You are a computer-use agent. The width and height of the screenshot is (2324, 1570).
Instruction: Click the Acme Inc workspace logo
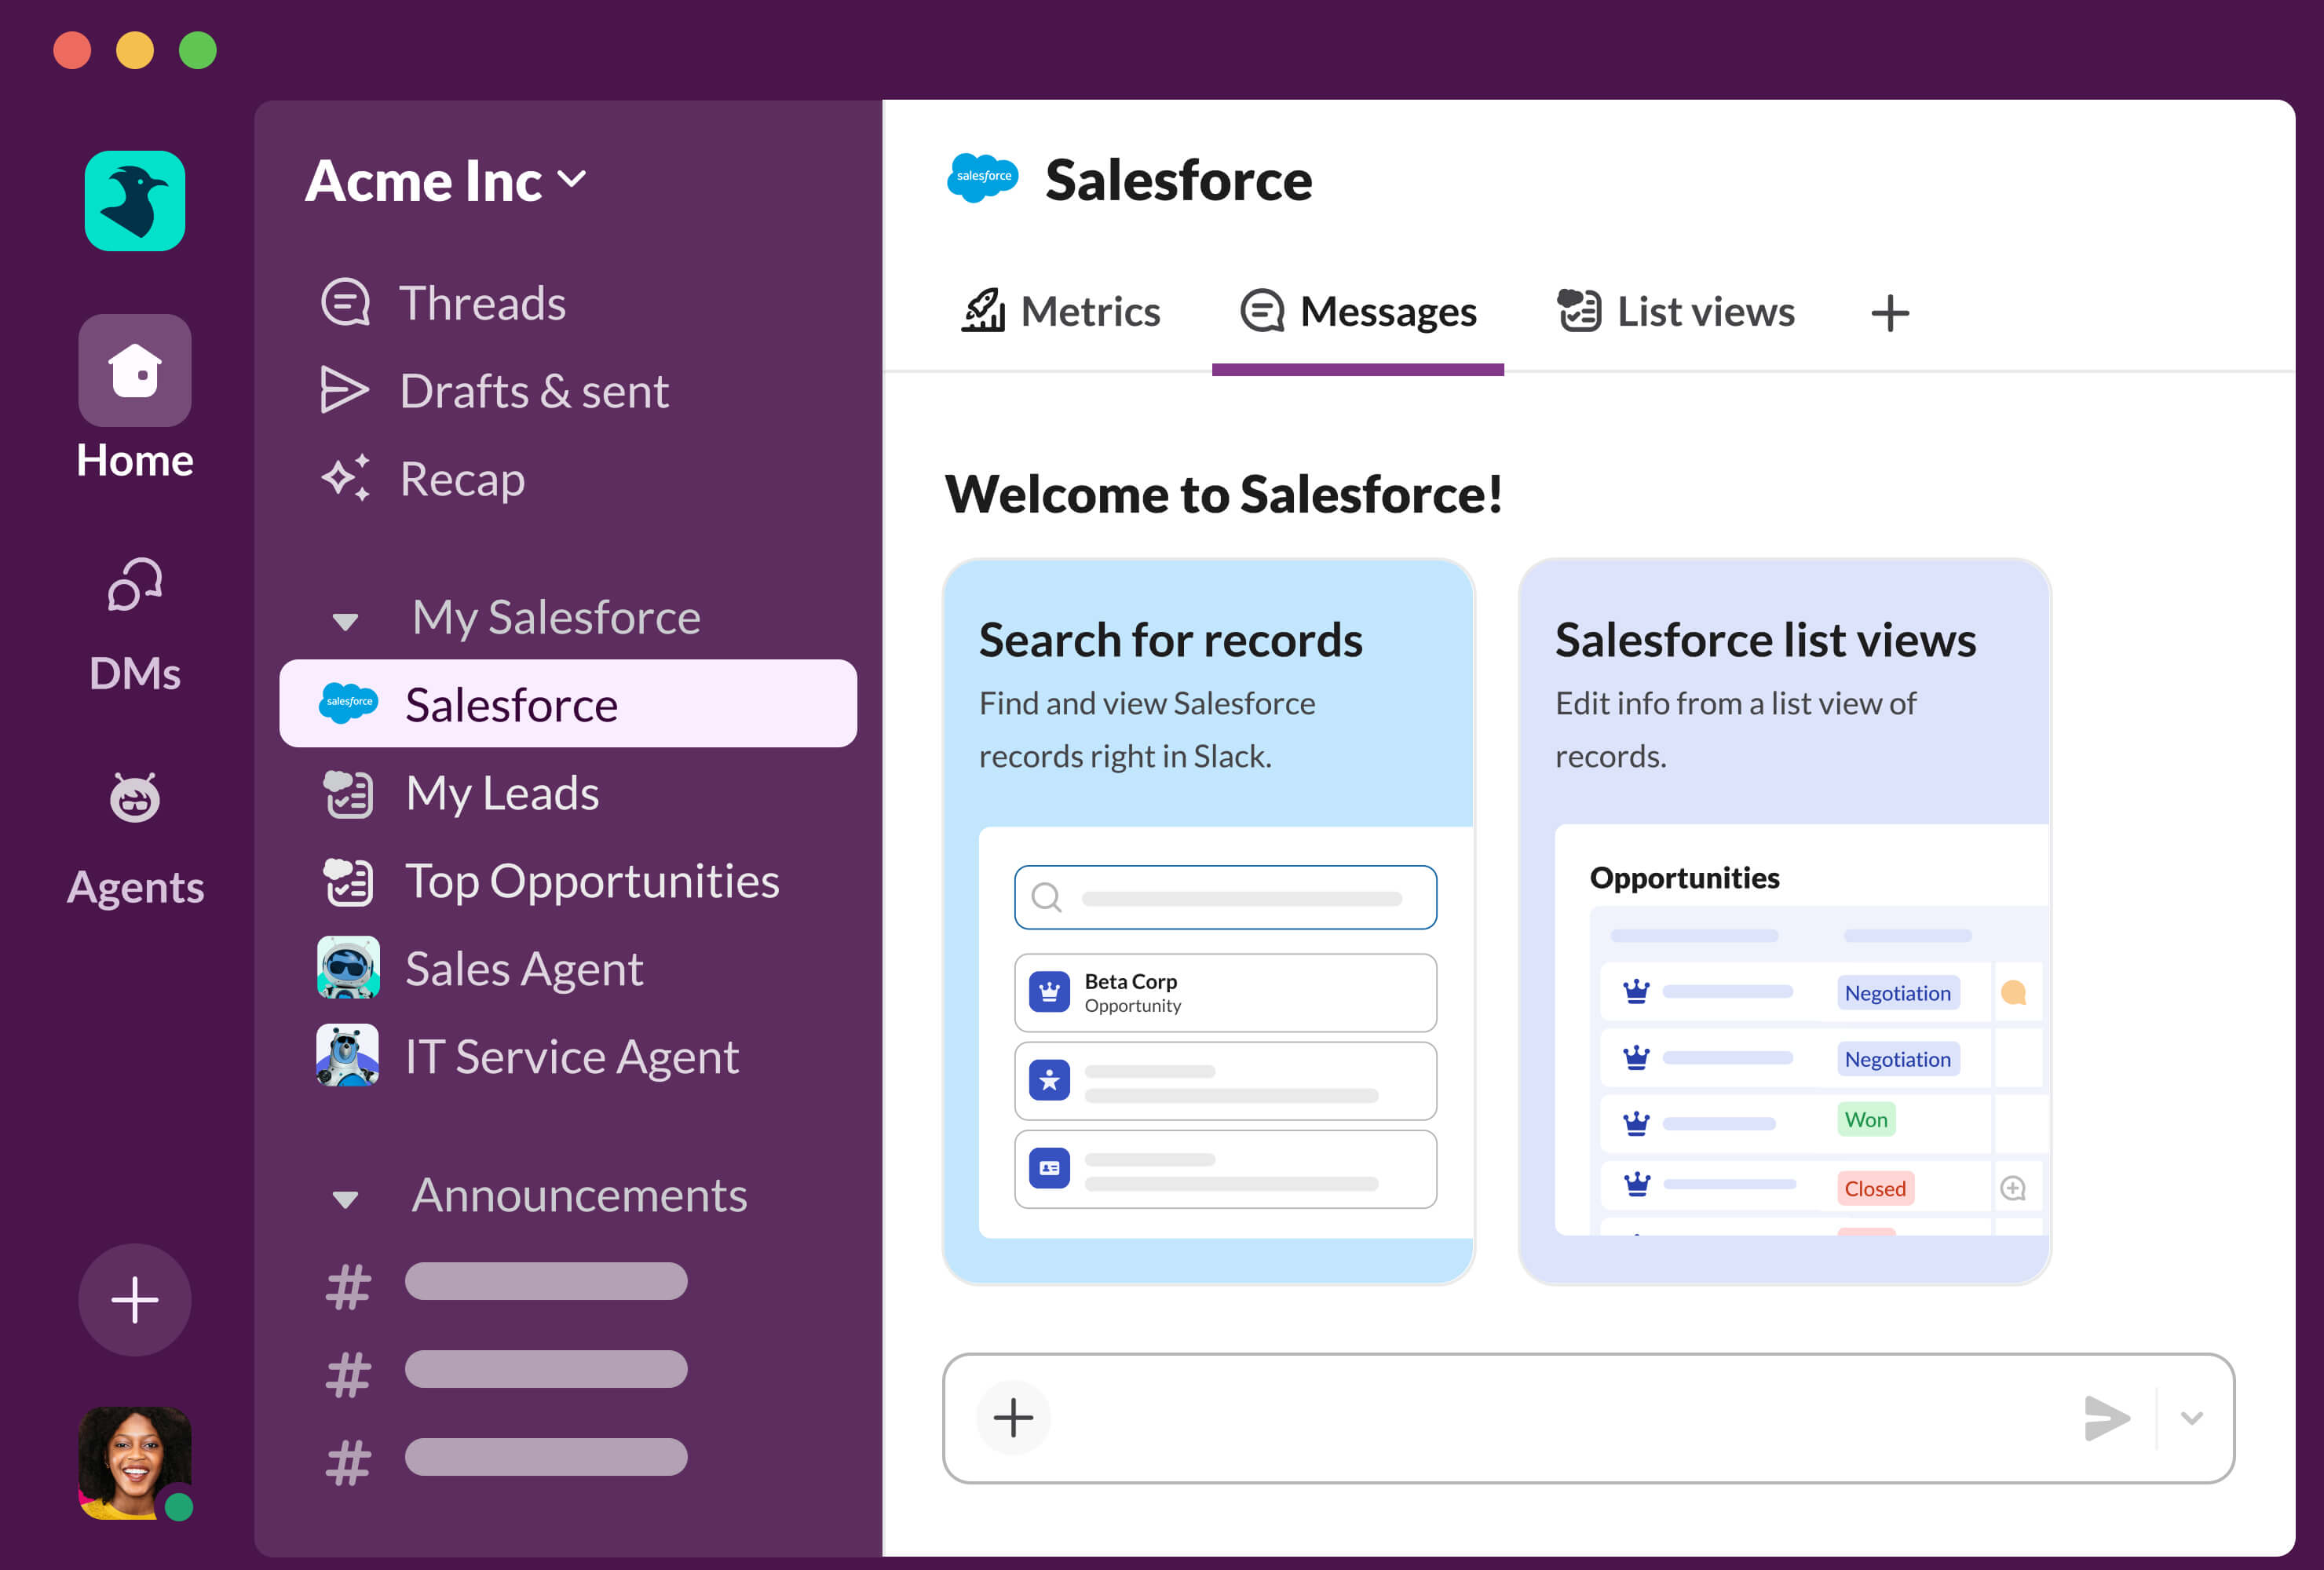pyautogui.click(x=135, y=201)
